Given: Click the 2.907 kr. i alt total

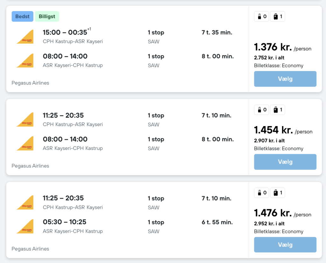Looking at the screenshot, I should (269, 141).
